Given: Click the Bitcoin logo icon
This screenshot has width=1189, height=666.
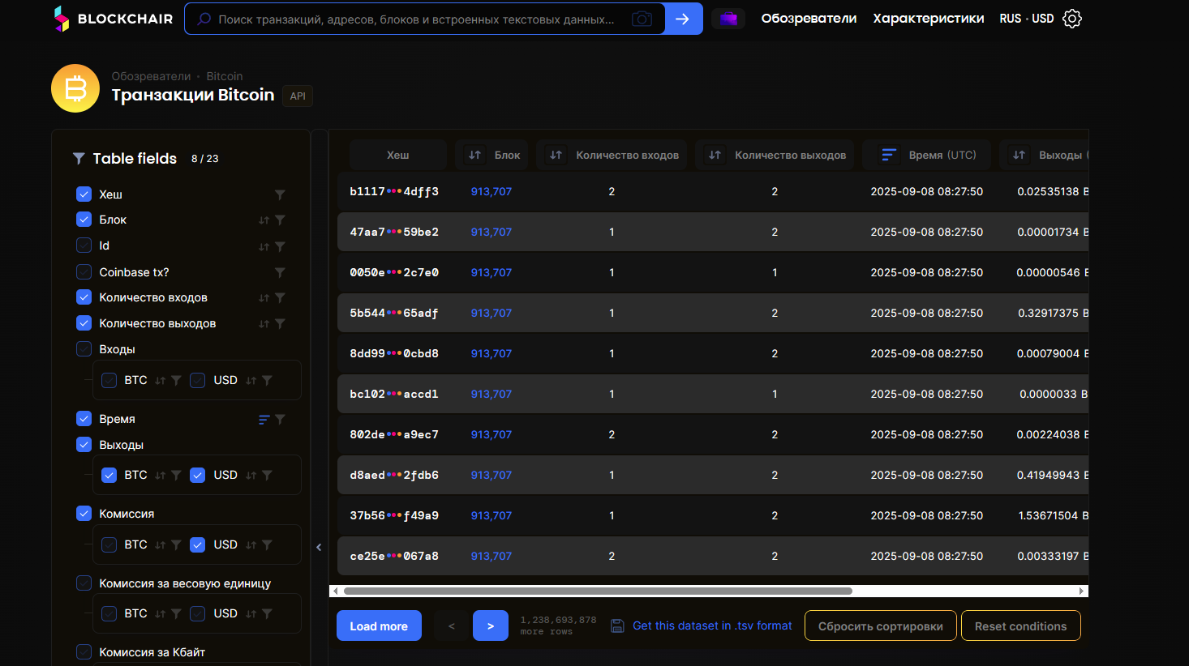Looking at the screenshot, I should tap(75, 88).
